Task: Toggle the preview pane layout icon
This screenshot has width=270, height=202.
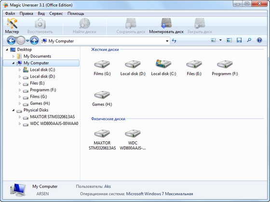Action: coord(229,40)
